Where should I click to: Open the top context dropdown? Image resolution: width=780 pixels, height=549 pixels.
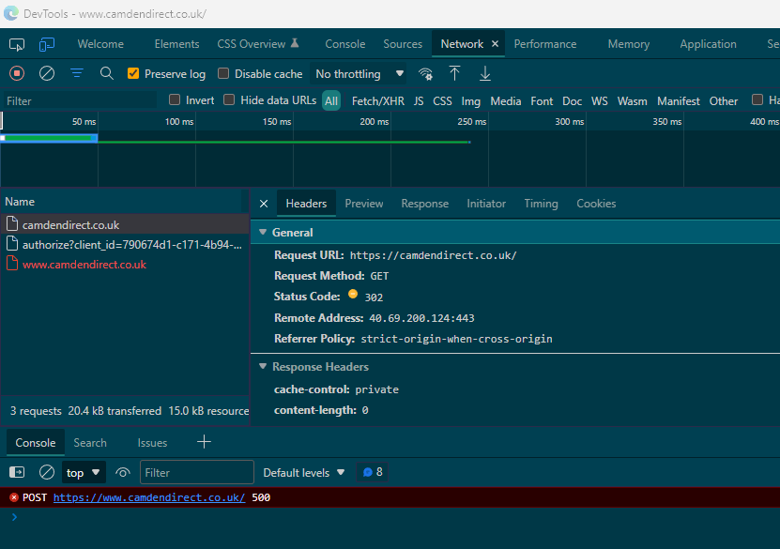(84, 472)
